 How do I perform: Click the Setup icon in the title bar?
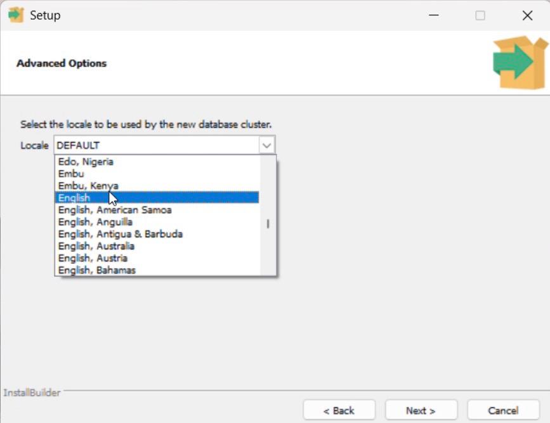click(x=15, y=15)
